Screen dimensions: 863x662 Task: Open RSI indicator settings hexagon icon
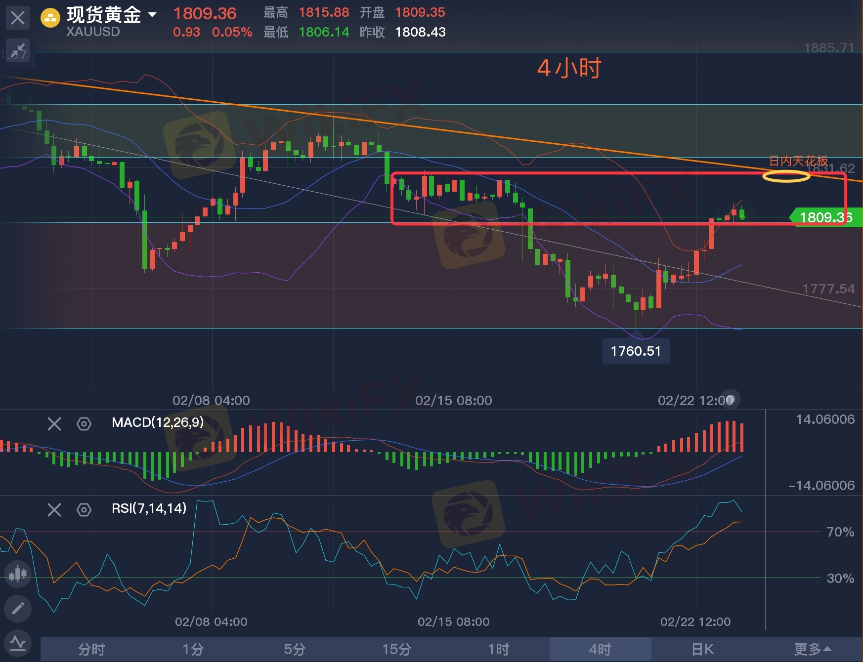(x=84, y=509)
